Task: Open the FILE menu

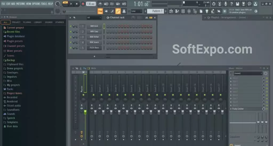Action: pyautogui.click(x=3, y=4)
